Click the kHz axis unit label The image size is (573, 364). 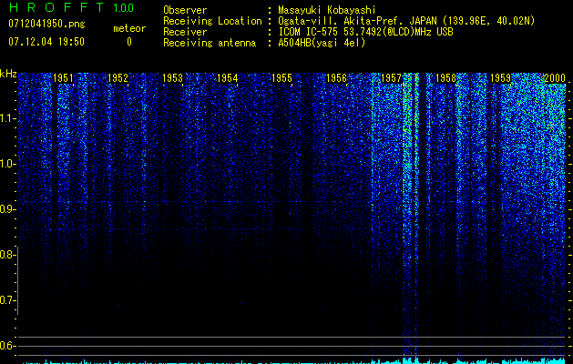(x=8, y=74)
